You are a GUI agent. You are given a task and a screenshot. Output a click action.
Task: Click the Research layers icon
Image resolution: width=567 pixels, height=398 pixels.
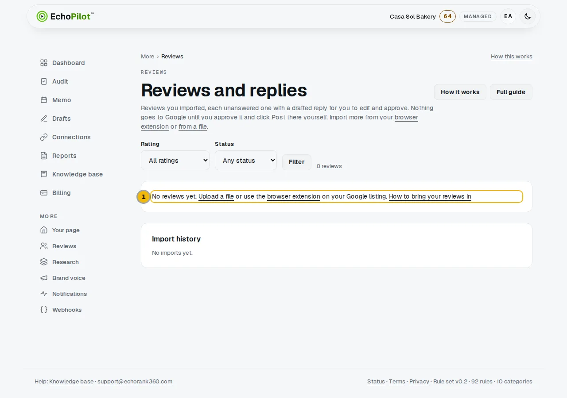44,262
